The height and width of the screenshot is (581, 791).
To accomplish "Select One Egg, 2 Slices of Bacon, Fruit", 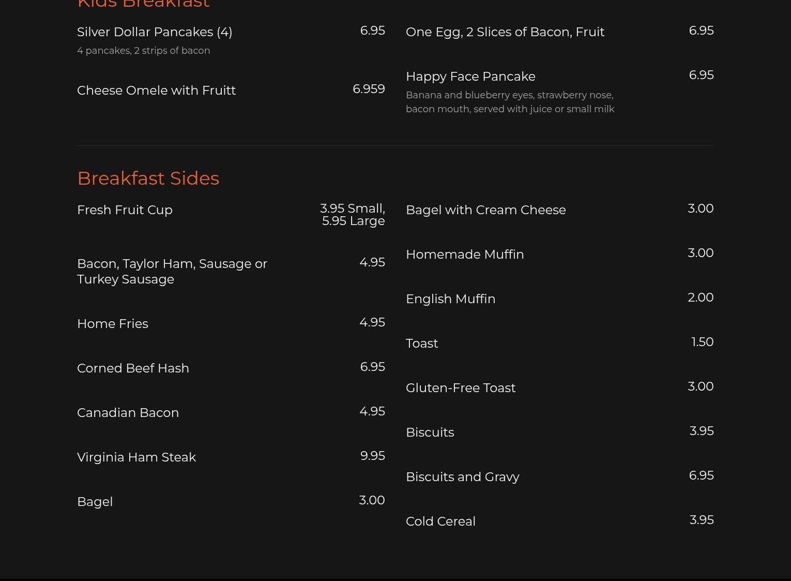I will 505,32.
